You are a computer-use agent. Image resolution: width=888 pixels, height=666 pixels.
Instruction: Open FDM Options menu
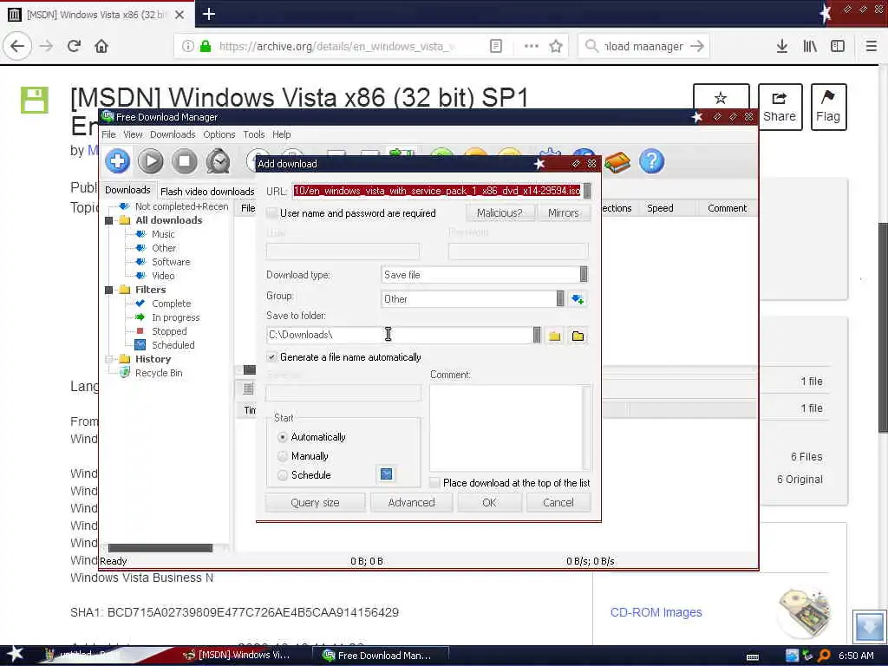click(x=219, y=134)
